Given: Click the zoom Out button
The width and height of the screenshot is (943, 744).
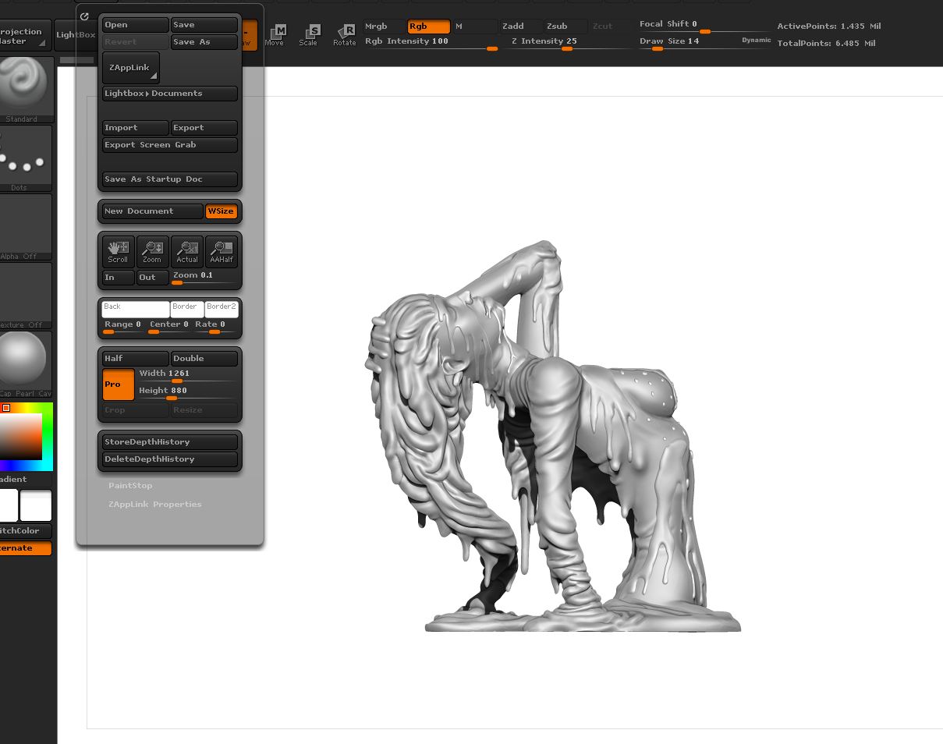Looking at the screenshot, I should click(153, 278).
